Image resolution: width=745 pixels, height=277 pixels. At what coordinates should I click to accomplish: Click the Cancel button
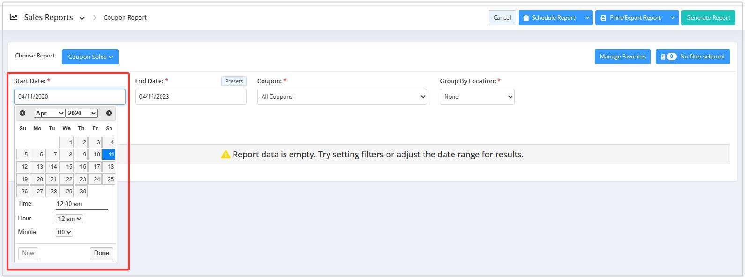[x=502, y=18]
